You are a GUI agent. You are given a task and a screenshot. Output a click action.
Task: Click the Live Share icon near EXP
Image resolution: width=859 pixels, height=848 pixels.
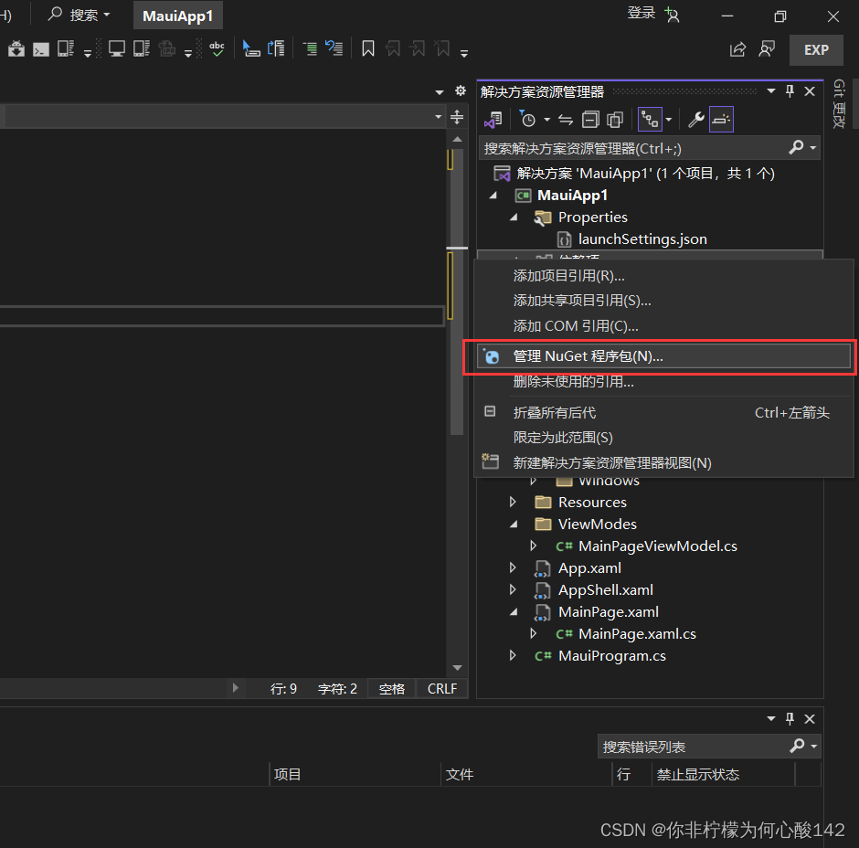click(x=738, y=50)
